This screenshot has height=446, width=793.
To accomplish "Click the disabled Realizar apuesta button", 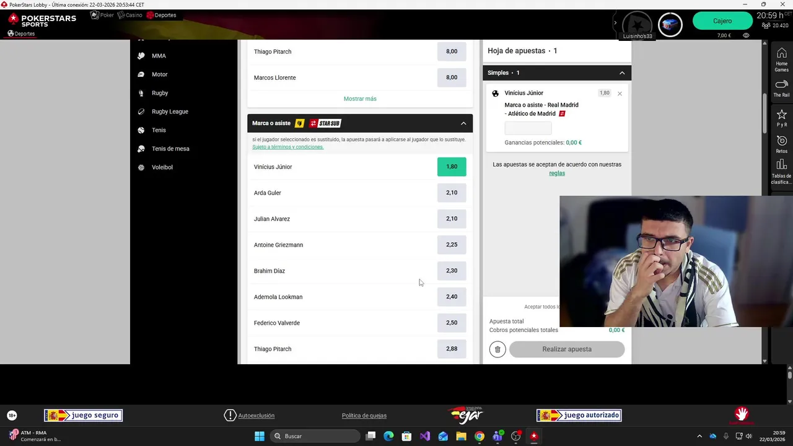I will [x=567, y=349].
